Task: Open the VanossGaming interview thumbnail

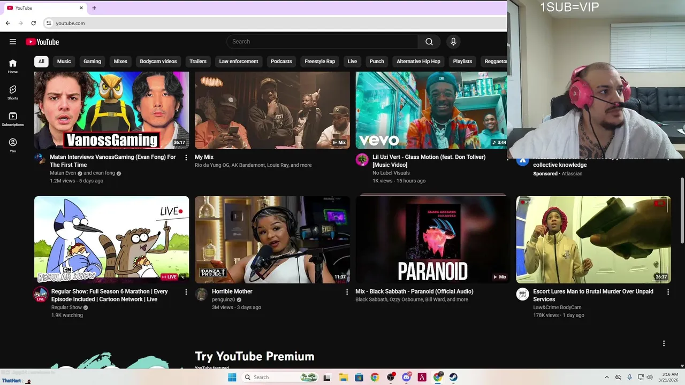Action: (111, 110)
